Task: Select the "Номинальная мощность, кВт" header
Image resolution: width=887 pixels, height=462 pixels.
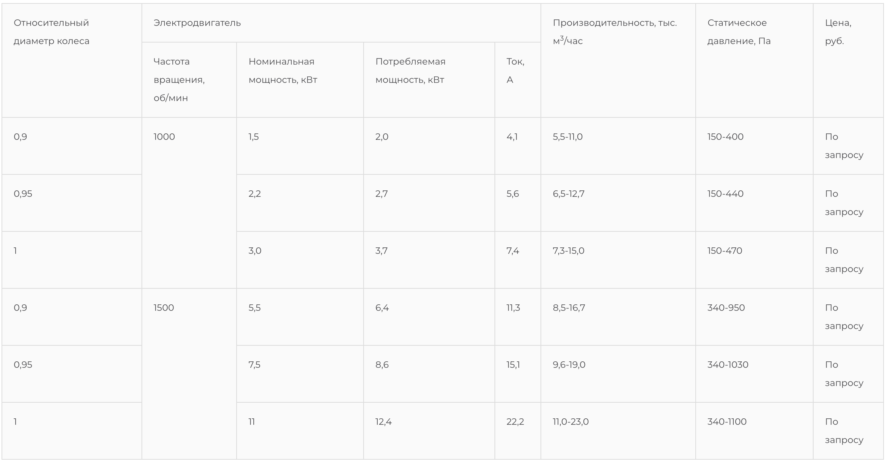Action: 283,71
